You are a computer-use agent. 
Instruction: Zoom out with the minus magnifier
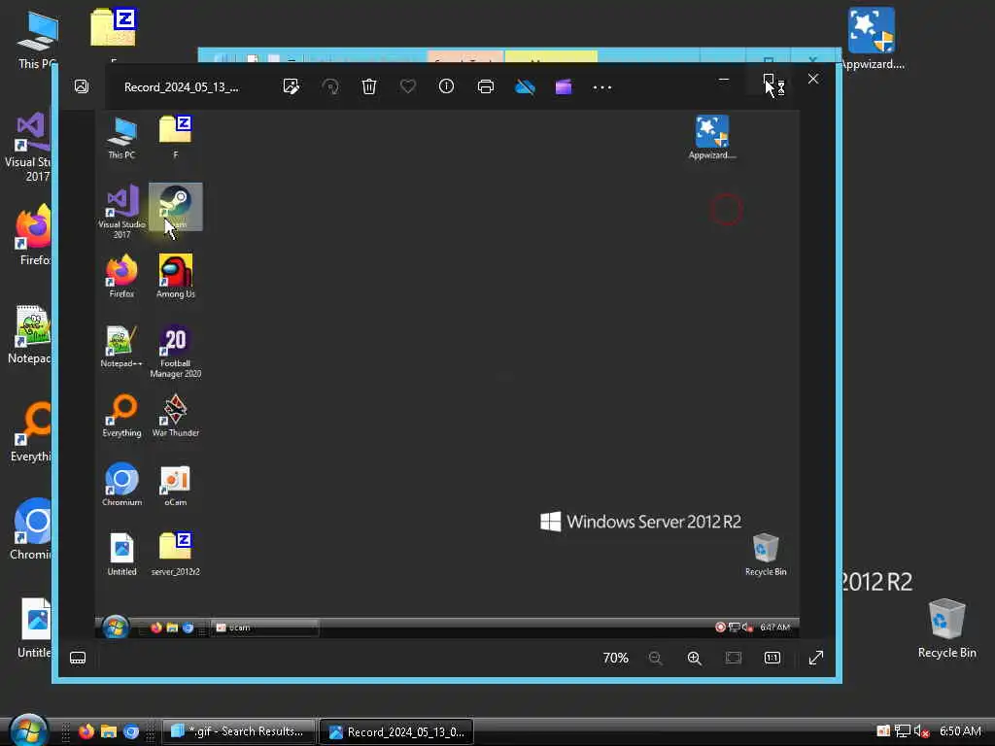656,658
